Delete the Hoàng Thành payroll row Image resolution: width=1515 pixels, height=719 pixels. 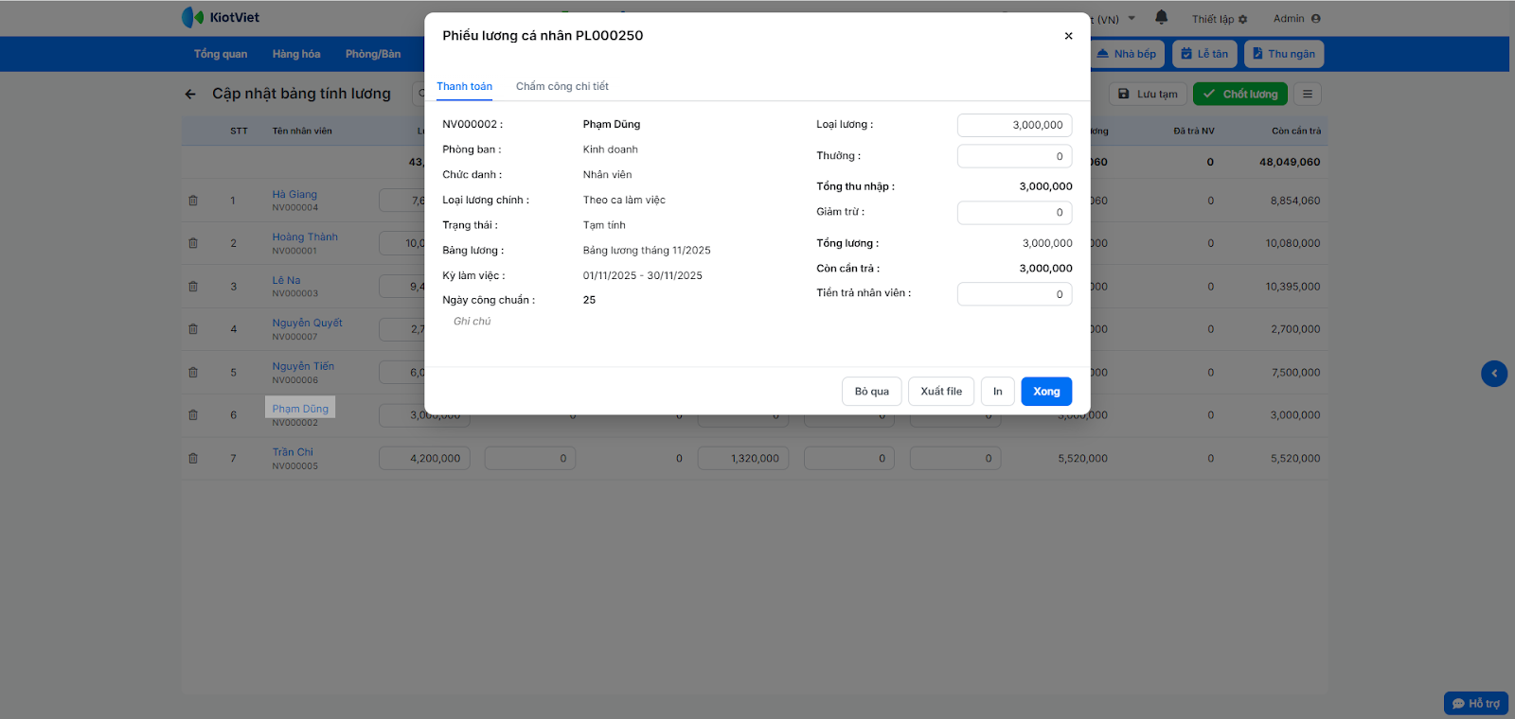(x=193, y=243)
